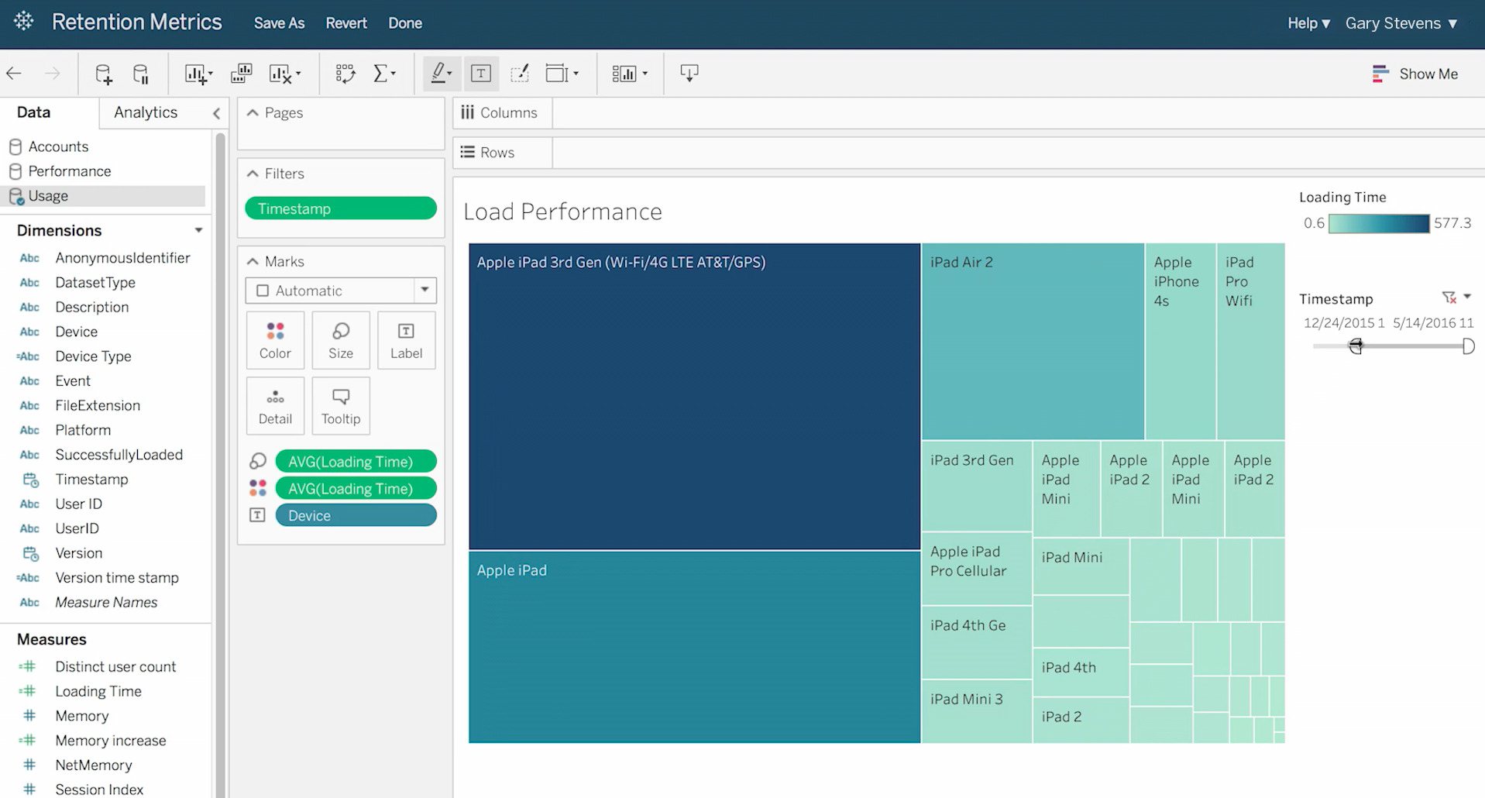
Task: Open the Show Me panel
Action: pos(1415,74)
